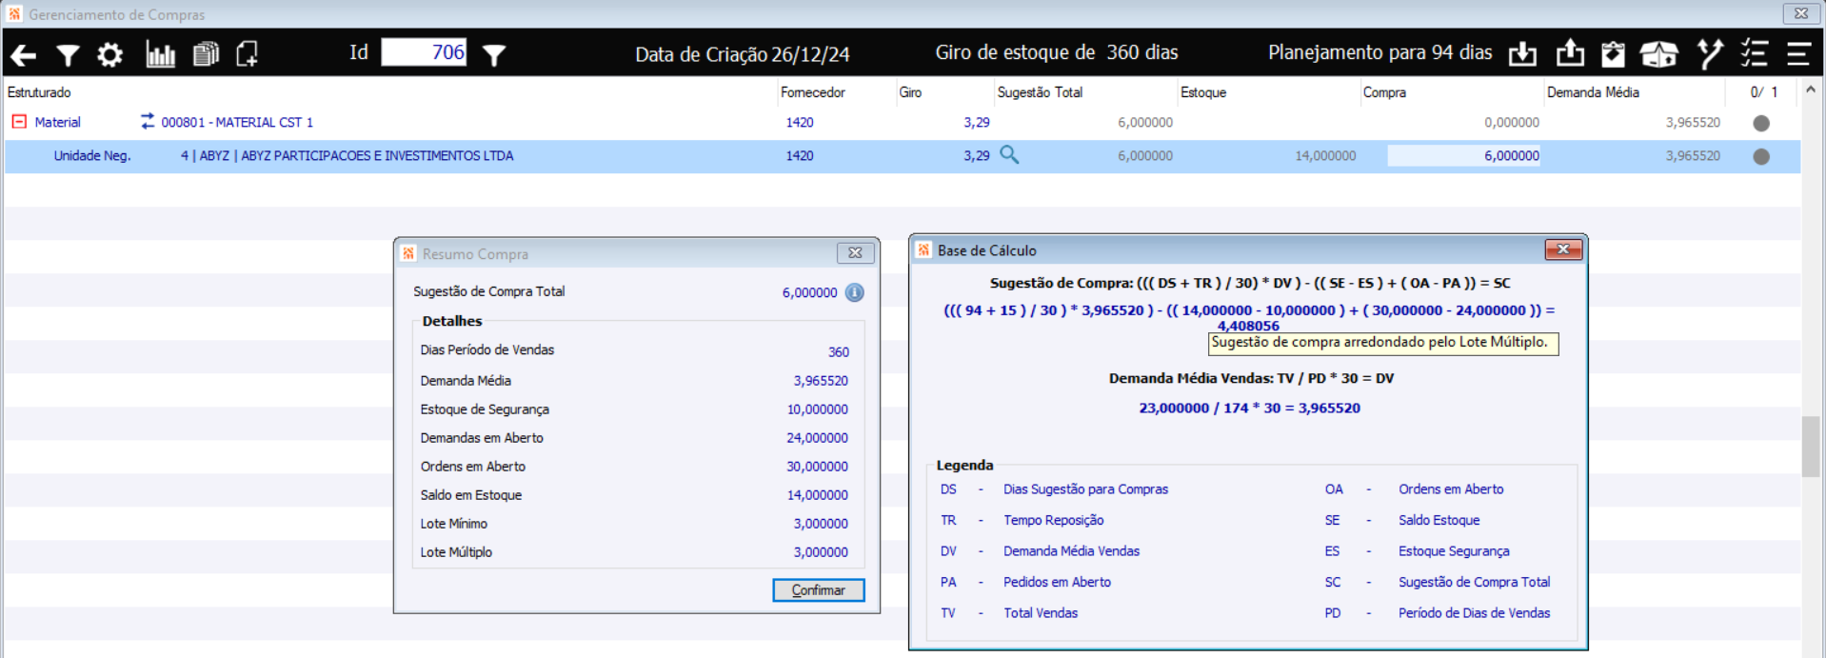
Task: Open the filter funnel next to the back arrow
Action: click(x=68, y=55)
